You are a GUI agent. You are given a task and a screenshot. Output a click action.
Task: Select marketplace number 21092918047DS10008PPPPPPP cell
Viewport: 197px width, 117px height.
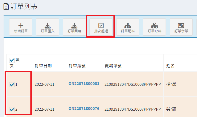coord(133,84)
